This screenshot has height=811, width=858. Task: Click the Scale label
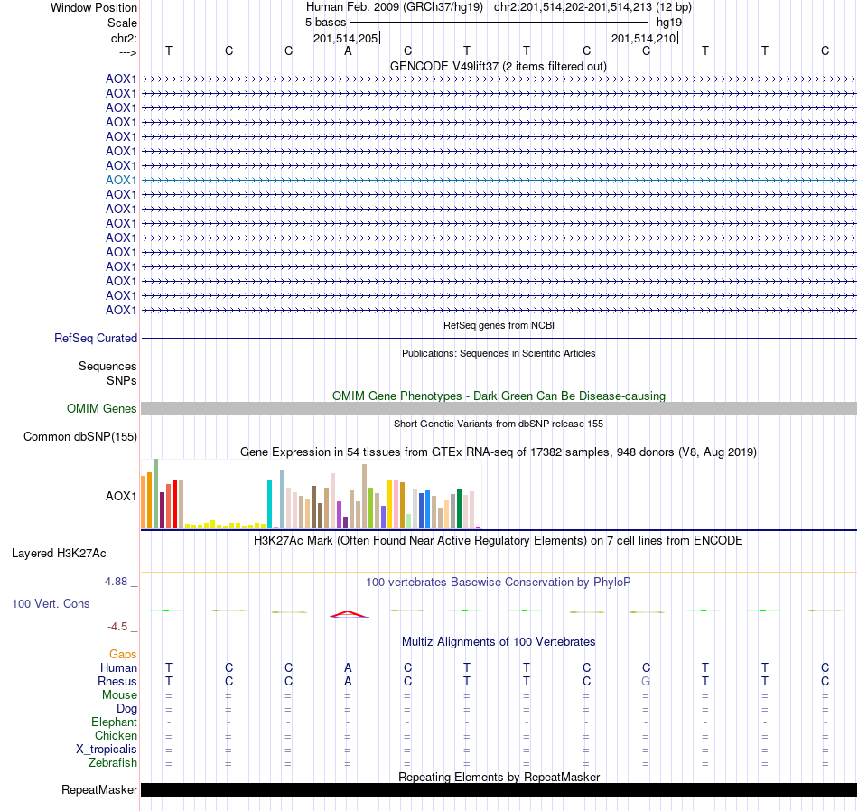122,23
